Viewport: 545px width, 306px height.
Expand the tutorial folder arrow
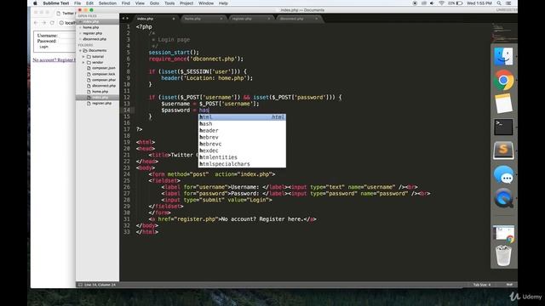tap(83, 57)
